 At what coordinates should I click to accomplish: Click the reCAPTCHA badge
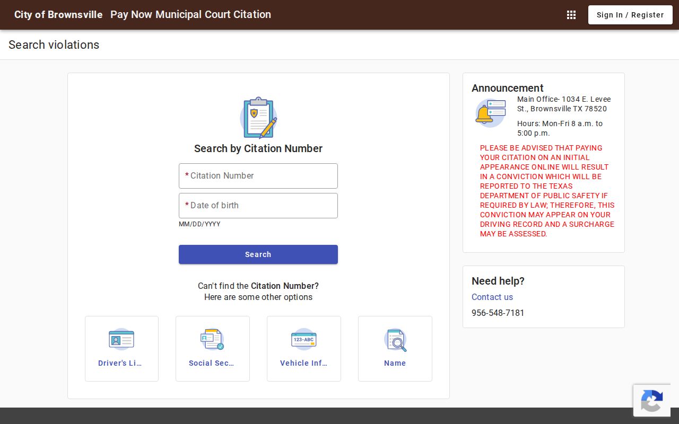pyautogui.click(x=652, y=400)
